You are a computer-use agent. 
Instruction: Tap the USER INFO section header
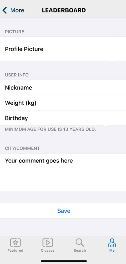coord(17,75)
